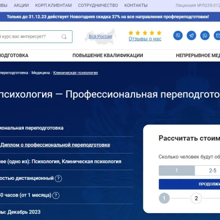Click the five-star rating icons
Screen dimensions: 220x220
coord(145,33)
